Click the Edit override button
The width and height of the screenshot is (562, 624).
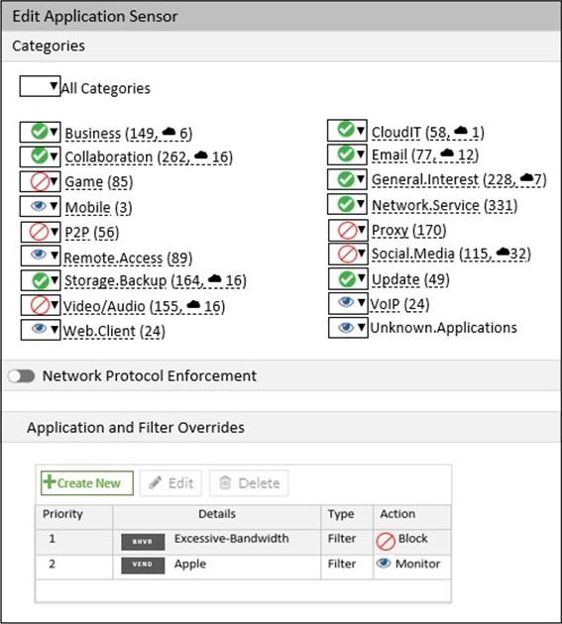pyautogui.click(x=170, y=483)
